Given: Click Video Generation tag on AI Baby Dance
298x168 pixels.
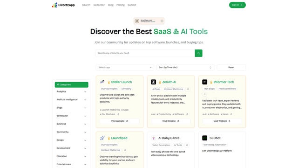Looking at the screenshot, I should pyautogui.click(x=161, y=145).
